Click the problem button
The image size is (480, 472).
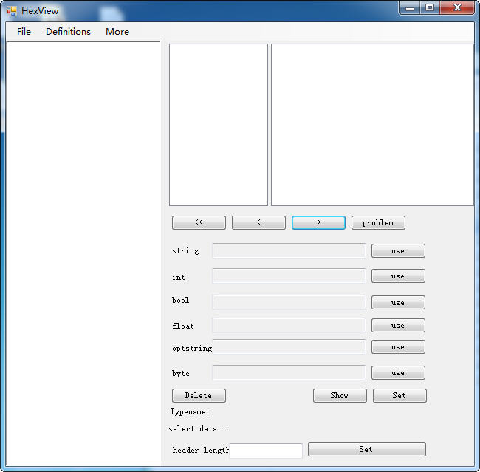point(378,222)
